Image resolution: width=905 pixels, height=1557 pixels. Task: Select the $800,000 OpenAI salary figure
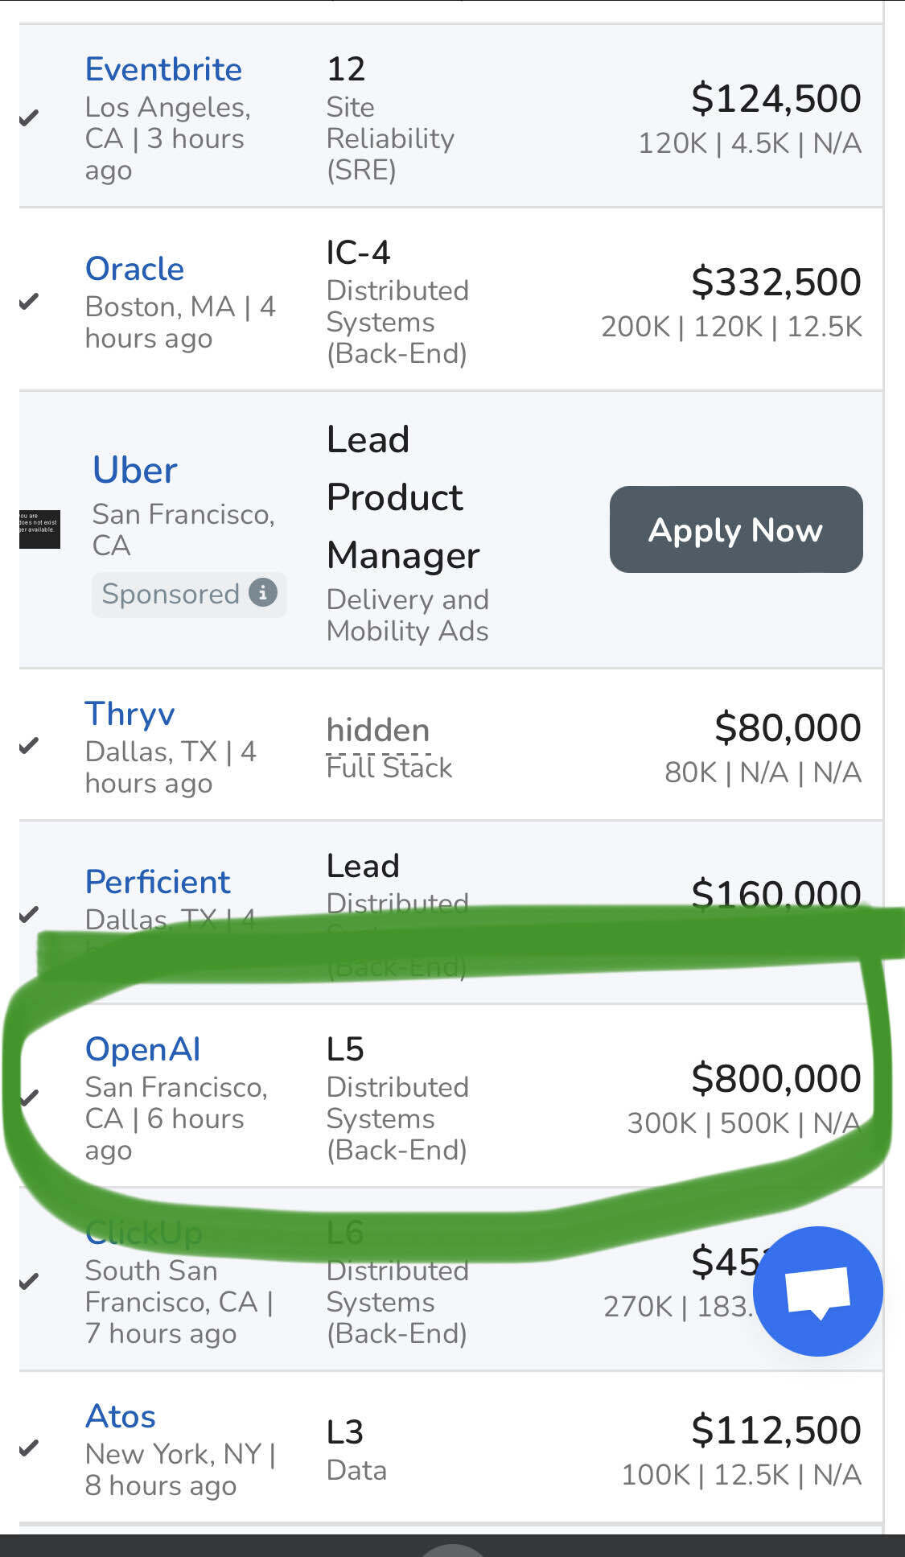[776, 1078]
